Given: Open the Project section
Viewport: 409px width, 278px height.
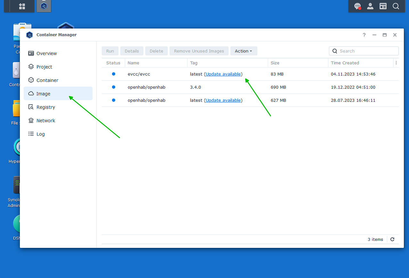Looking at the screenshot, I should tap(58, 67).
